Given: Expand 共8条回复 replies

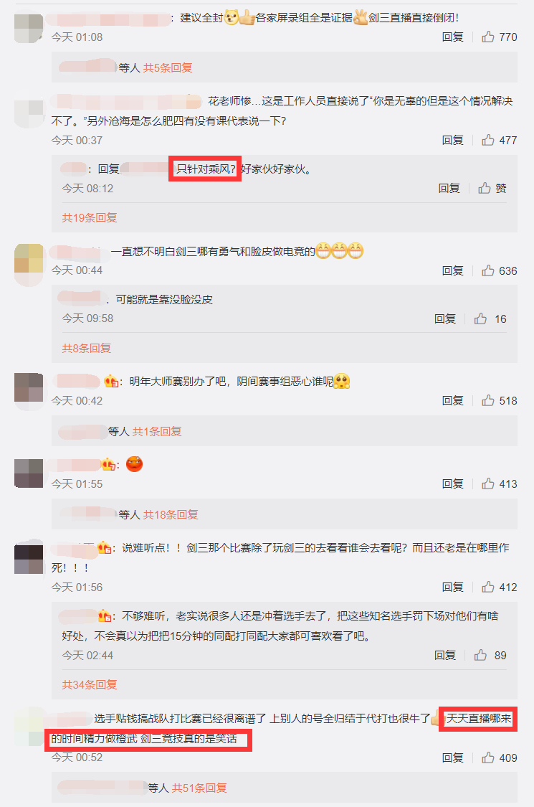Looking at the screenshot, I should (x=87, y=349).
